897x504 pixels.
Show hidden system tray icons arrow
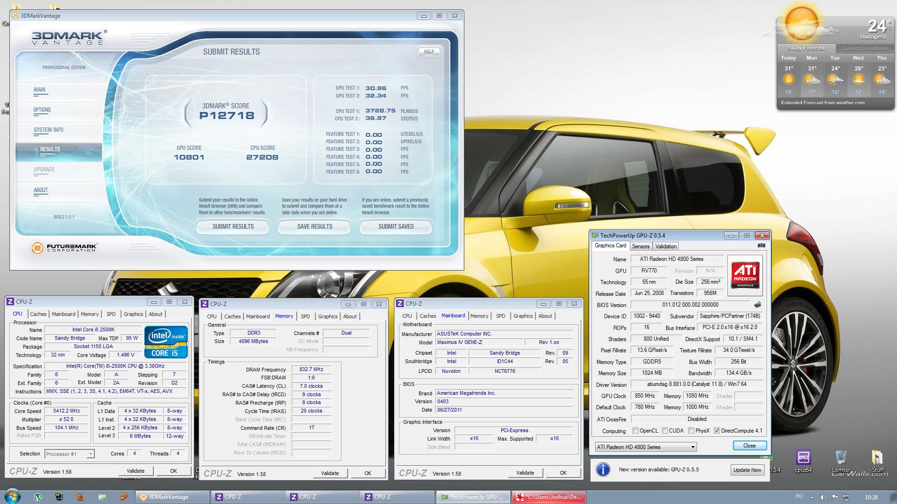812,497
